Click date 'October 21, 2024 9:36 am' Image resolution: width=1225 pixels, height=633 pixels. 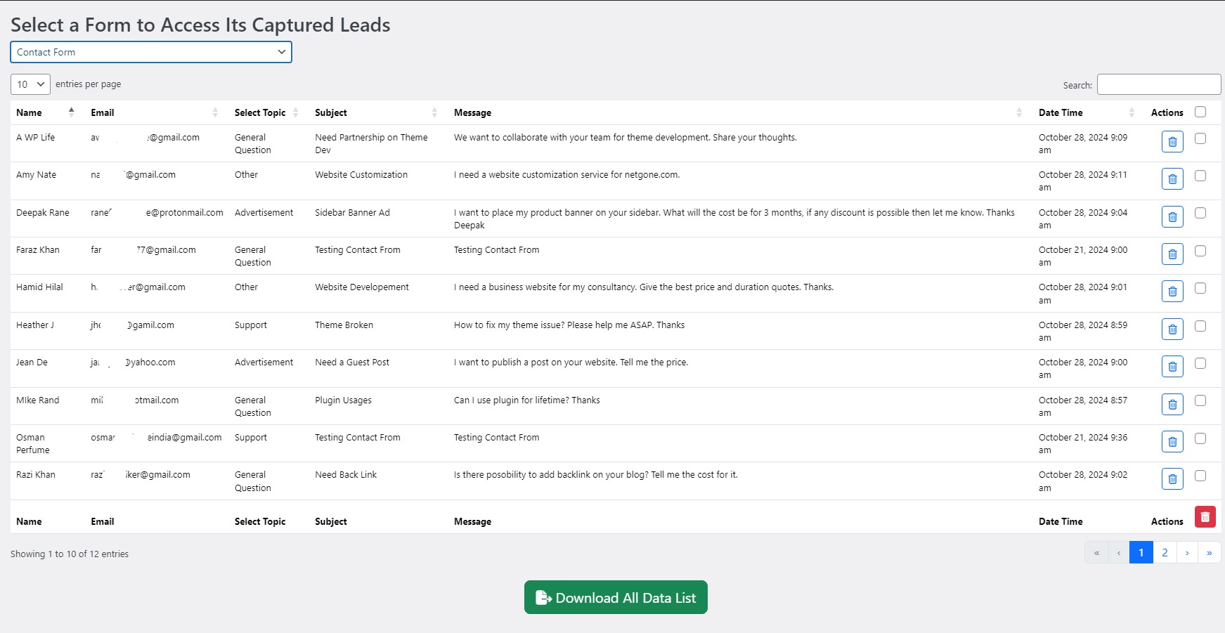pyautogui.click(x=1083, y=443)
